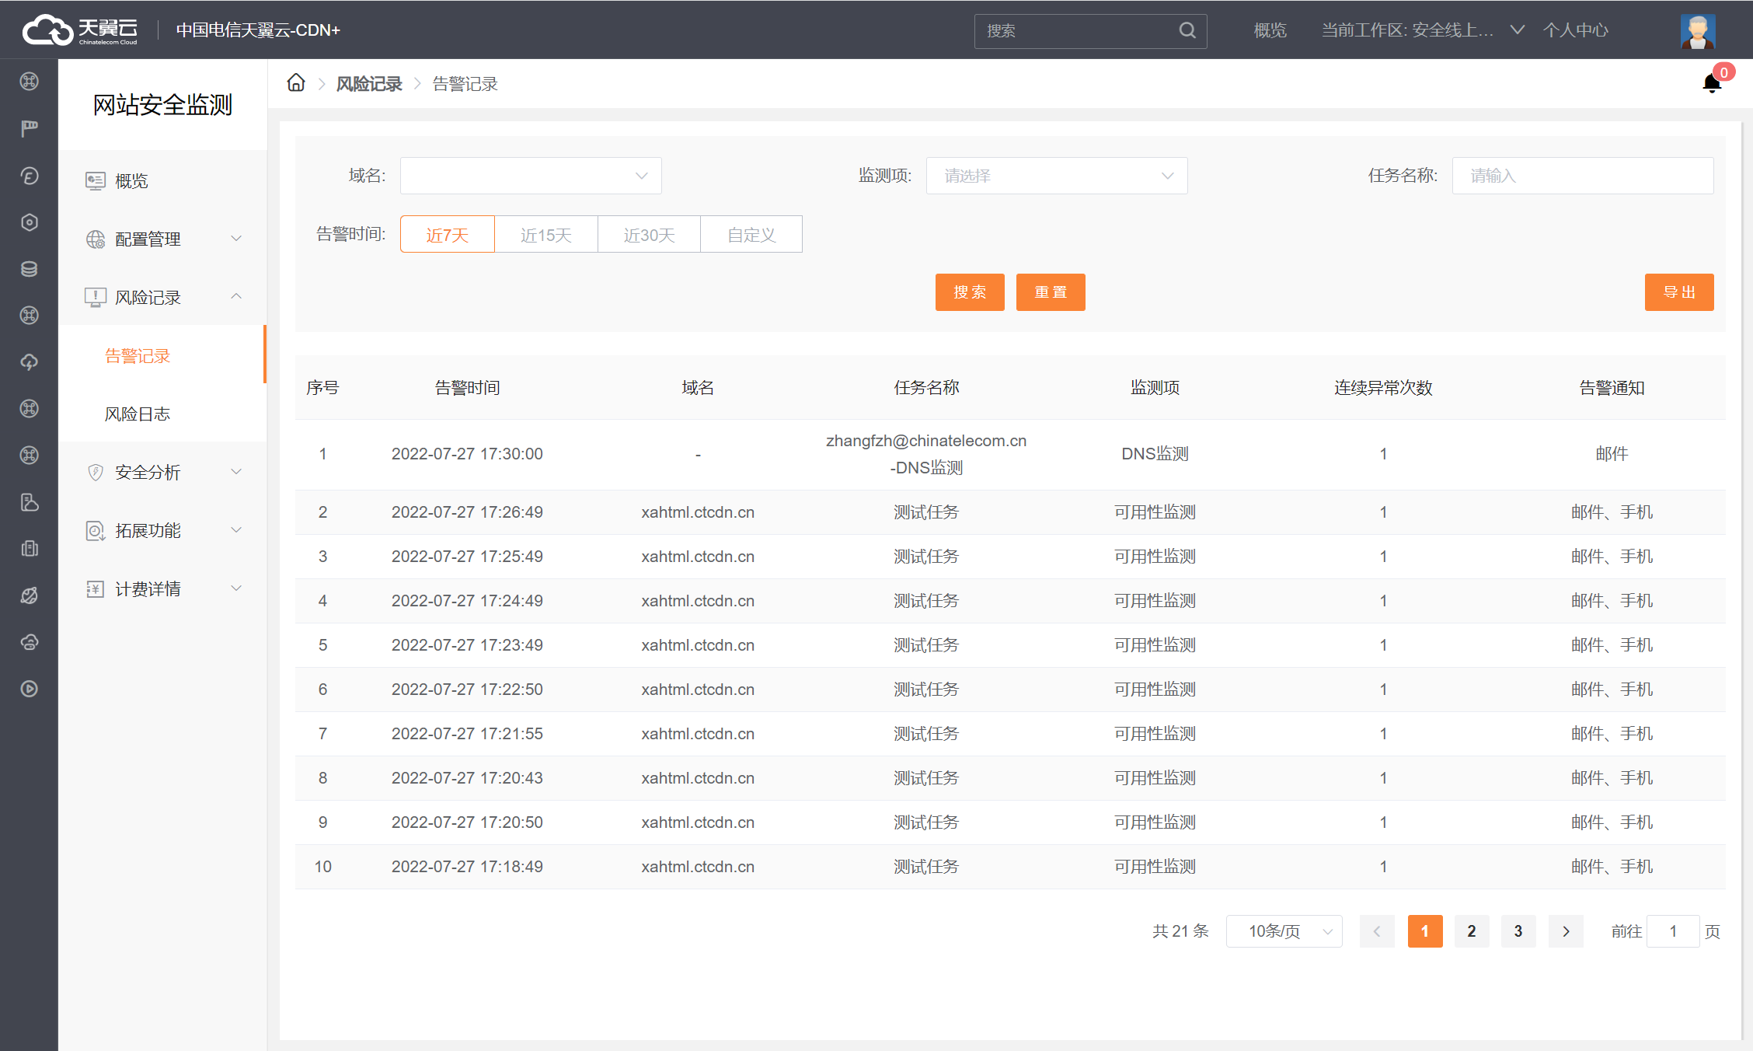
Task: Select the 近15天 time range option
Action: 545,235
